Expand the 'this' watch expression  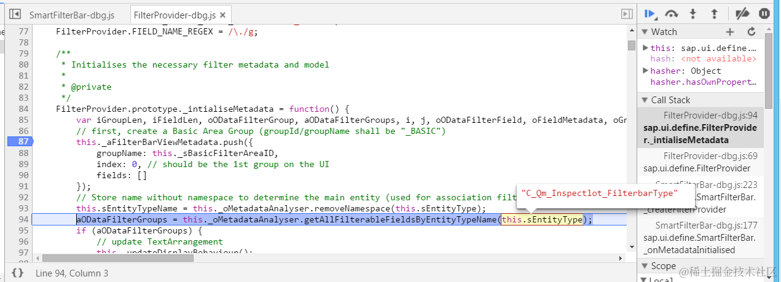pyautogui.click(x=645, y=48)
